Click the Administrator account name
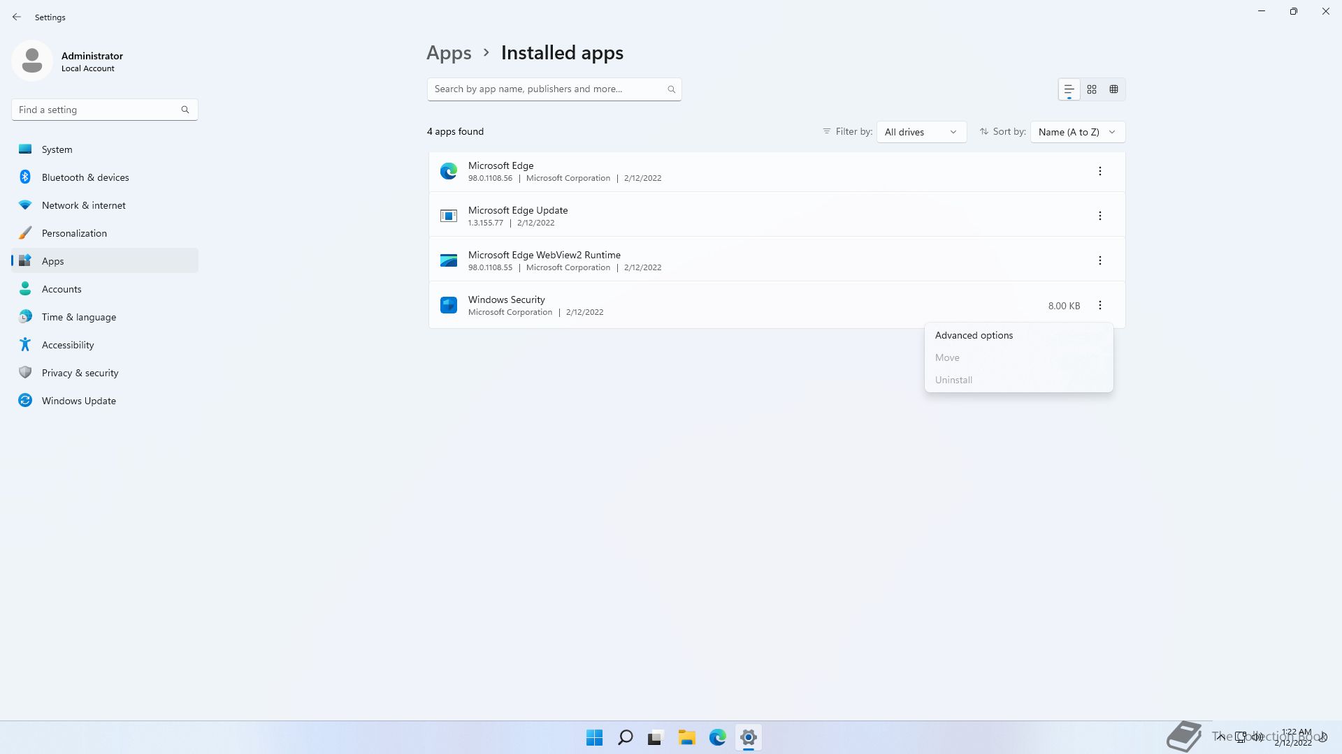 (x=92, y=56)
